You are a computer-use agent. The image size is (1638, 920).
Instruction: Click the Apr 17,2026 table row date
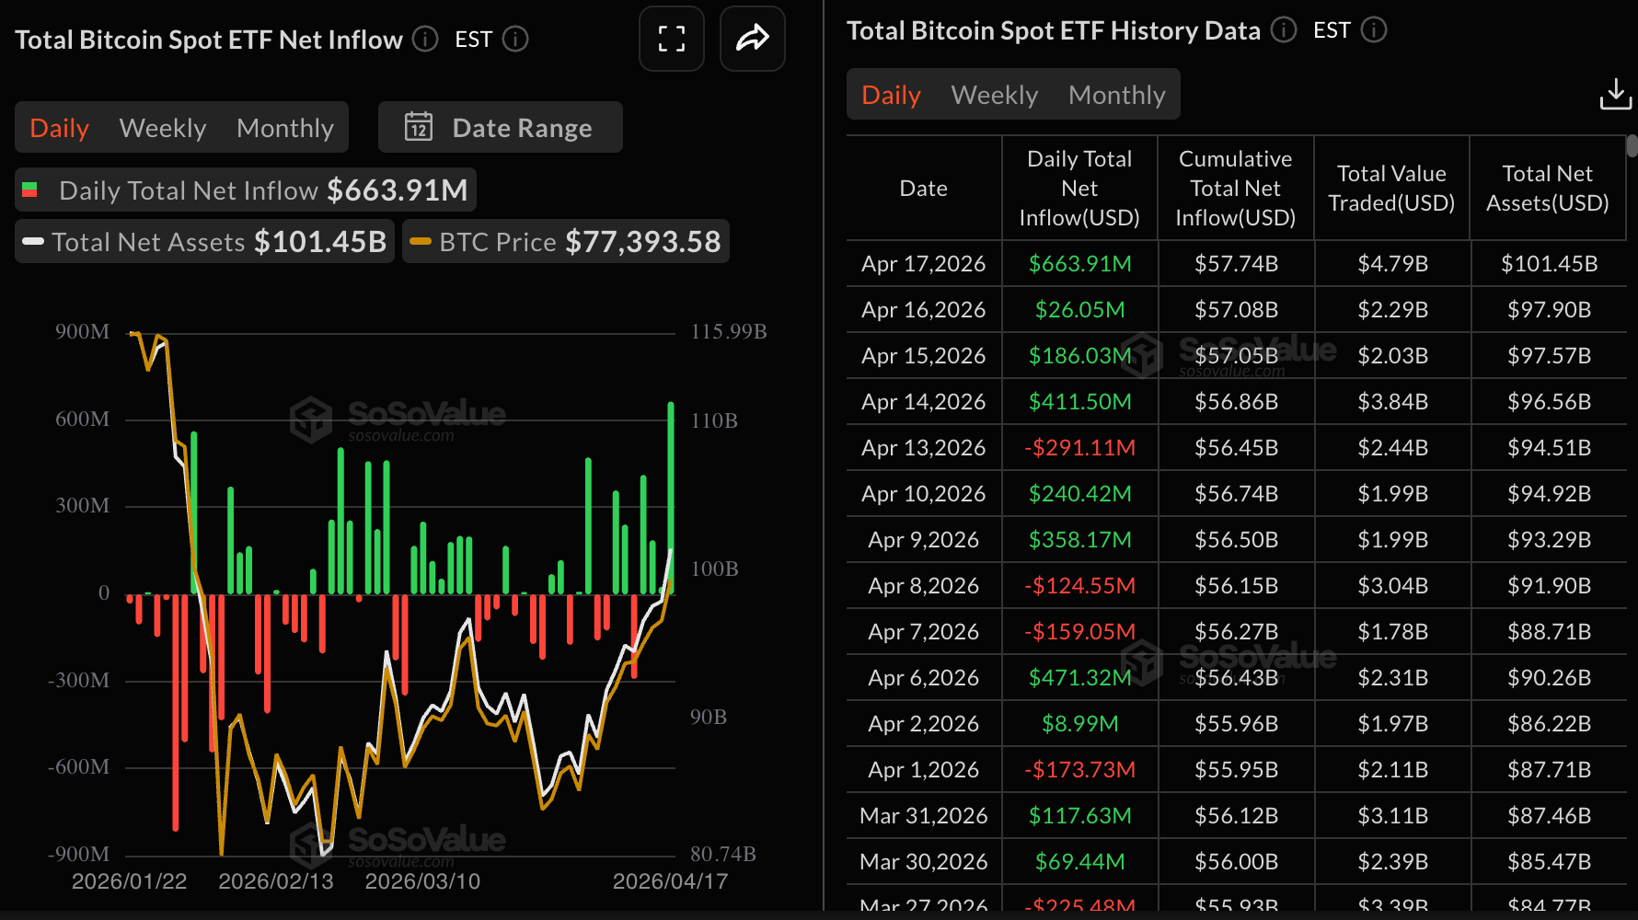[923, 264]
